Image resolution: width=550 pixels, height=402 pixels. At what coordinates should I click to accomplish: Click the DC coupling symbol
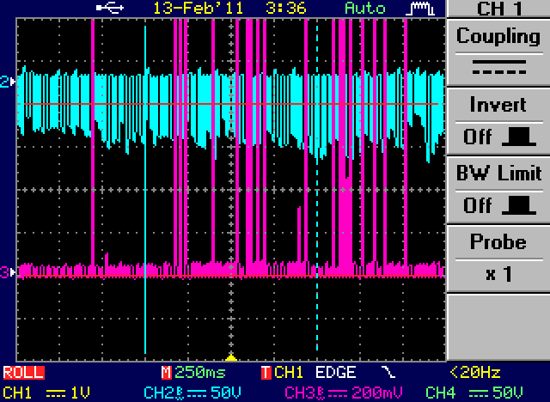click(x=499, y=67)
